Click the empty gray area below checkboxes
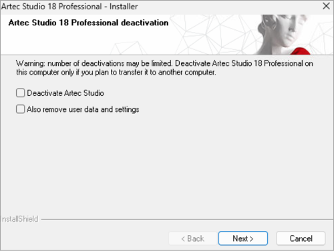The width and height of the screenshot is (334, 251). 167,164
